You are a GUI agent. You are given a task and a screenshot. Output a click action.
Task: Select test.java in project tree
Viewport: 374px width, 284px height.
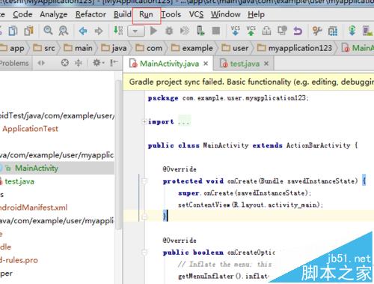pos(19,181)
